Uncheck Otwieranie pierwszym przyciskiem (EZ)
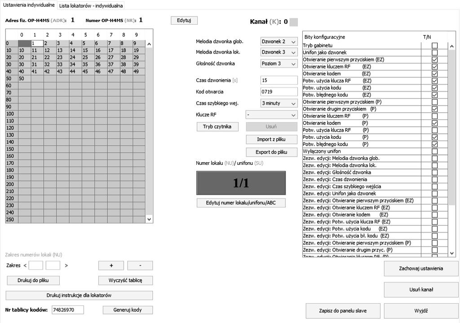This screenshot has height=323, width=460. coord(434,60)
